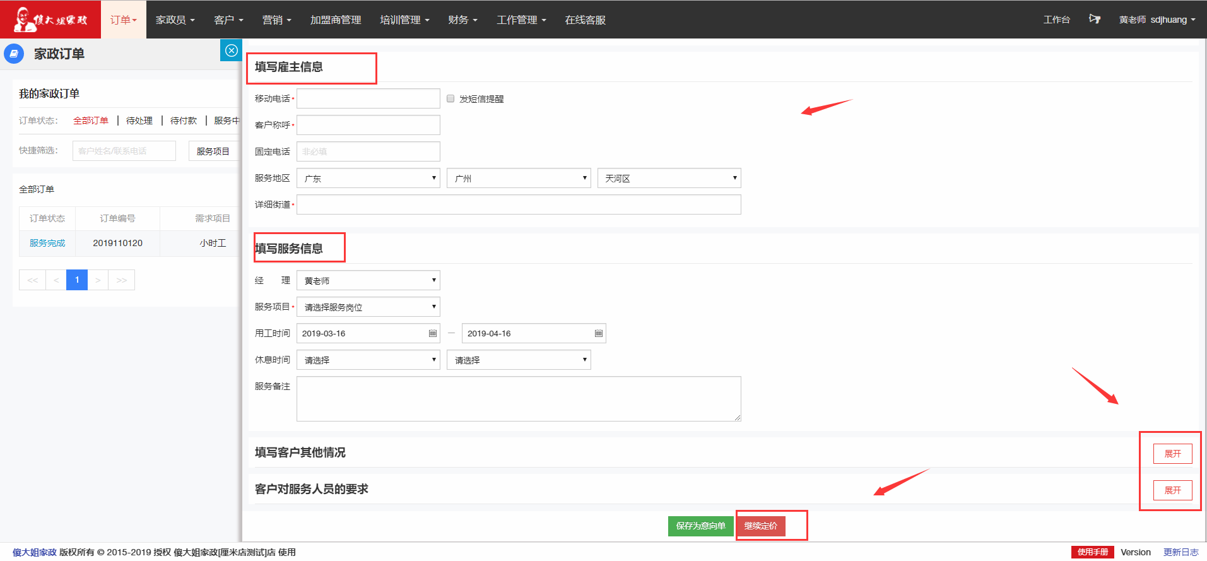Viewport: 1207px width, 561px height.
Task: Go to last page with >> button
Action: click(x=122, y=280)
